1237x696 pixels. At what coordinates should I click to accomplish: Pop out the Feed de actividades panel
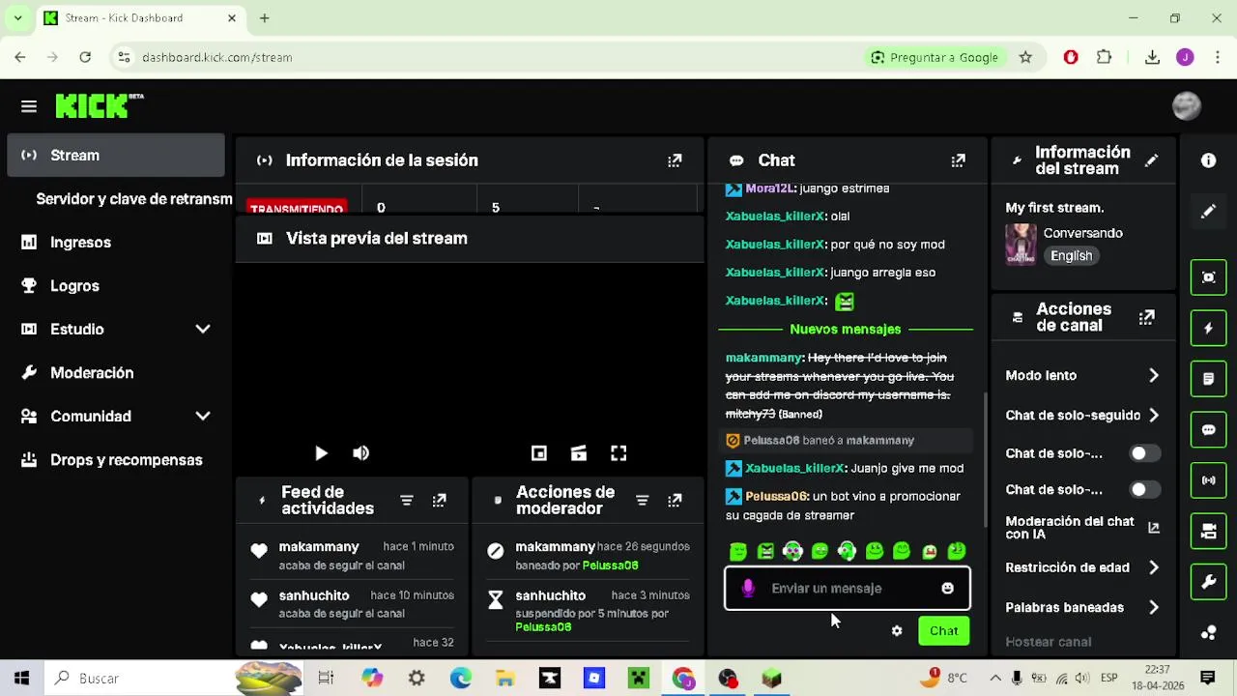click(440, 500)
